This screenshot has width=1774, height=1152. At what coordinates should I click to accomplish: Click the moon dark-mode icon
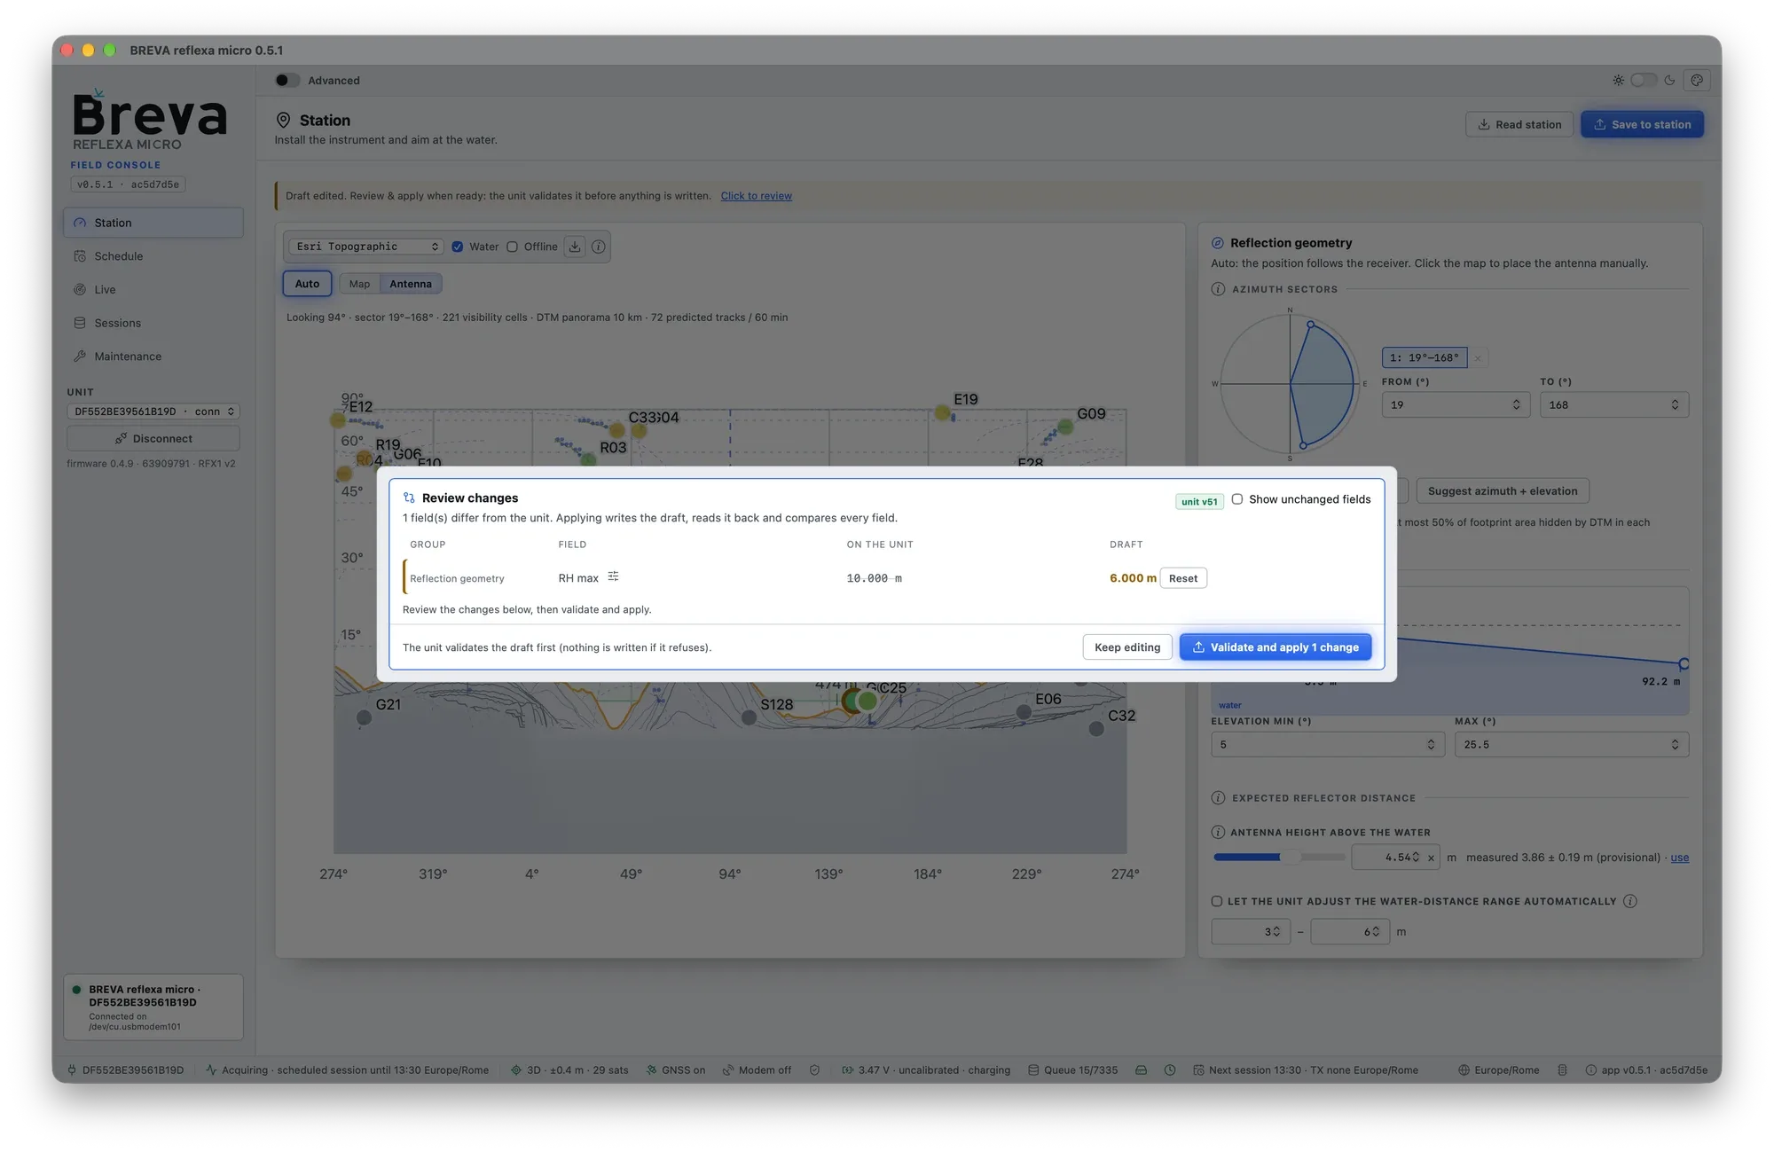click(1669, 80)
